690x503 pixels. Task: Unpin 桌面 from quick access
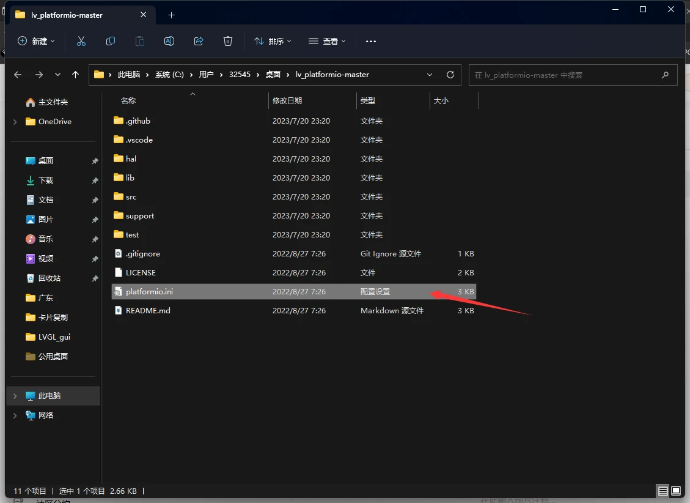click(95, 161)
